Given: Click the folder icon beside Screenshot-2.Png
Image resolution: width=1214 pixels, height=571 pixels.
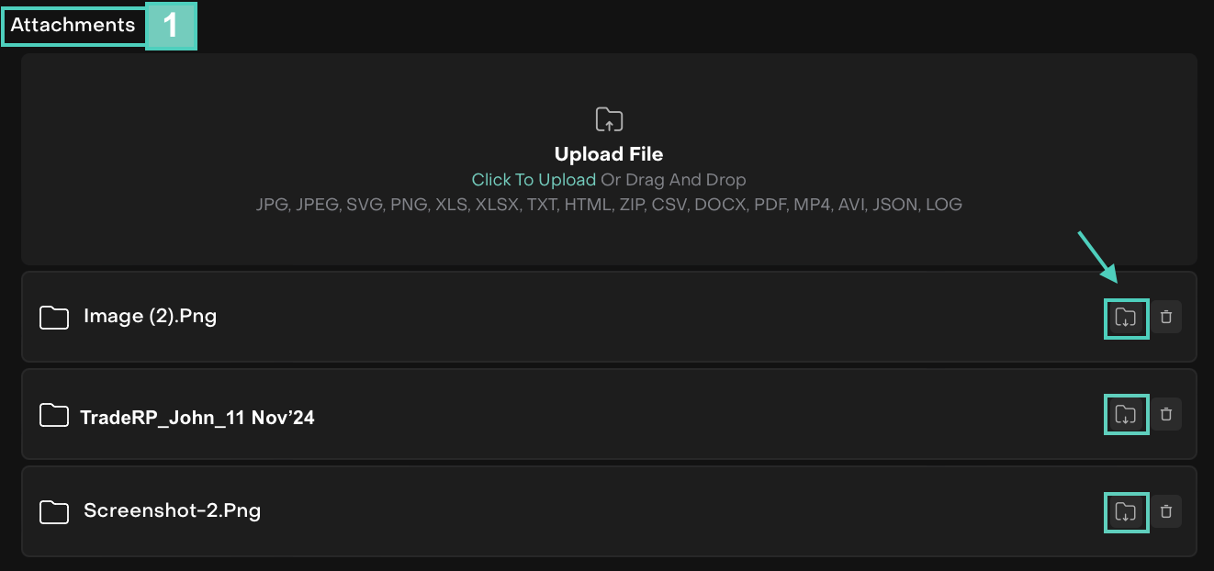Looking at the screenshot, I should tap(54, 512).
